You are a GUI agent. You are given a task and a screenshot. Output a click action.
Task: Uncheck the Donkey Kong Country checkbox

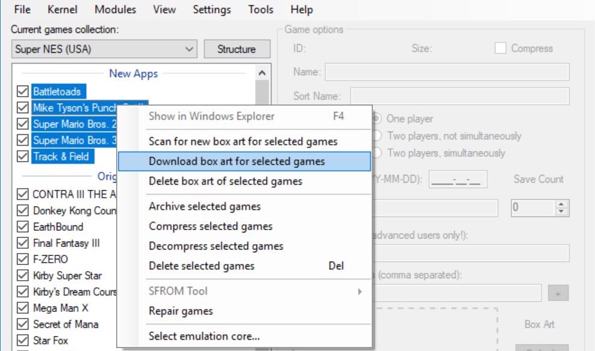tap(23, 210)
